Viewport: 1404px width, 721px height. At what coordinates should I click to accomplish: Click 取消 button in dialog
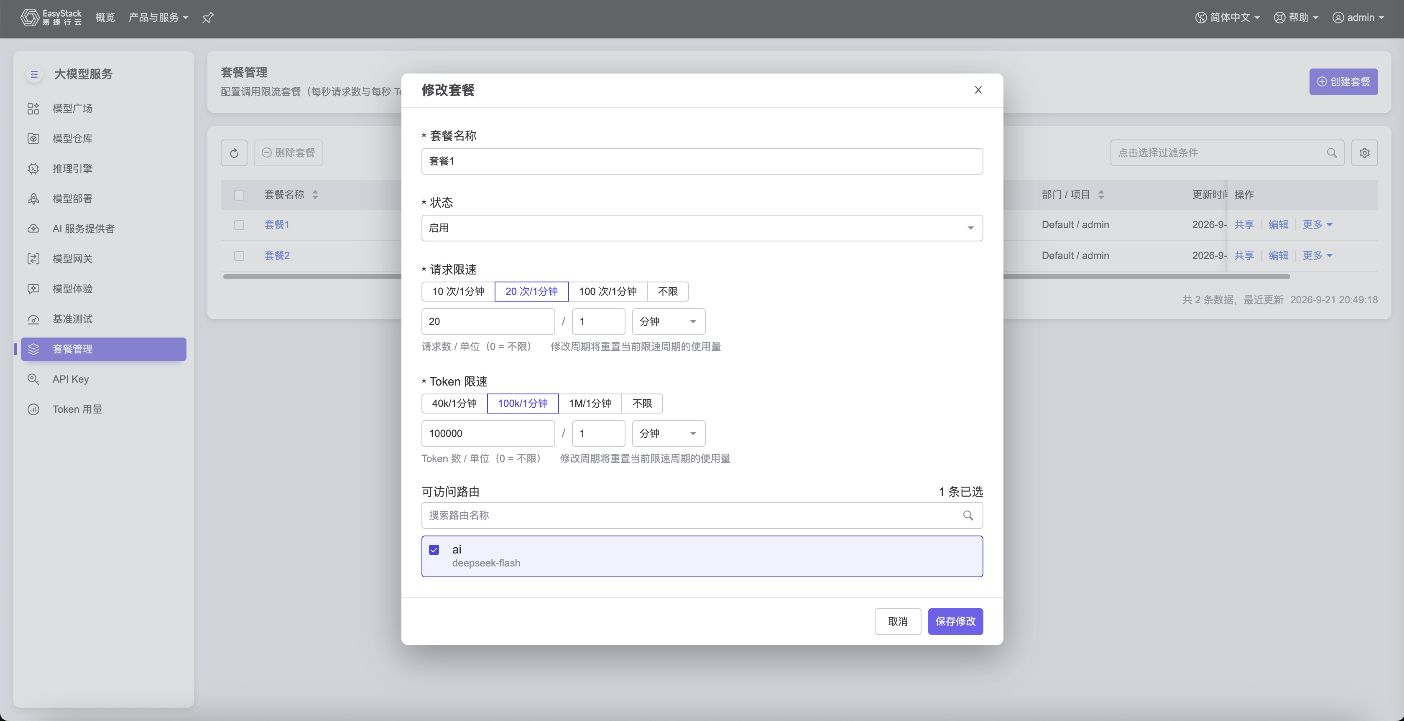click(x=898, y=621)
